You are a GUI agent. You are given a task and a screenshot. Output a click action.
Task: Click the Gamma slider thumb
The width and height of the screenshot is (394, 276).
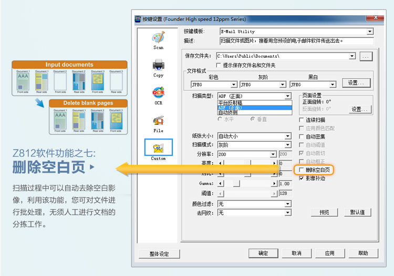click(x=236, y=184)
